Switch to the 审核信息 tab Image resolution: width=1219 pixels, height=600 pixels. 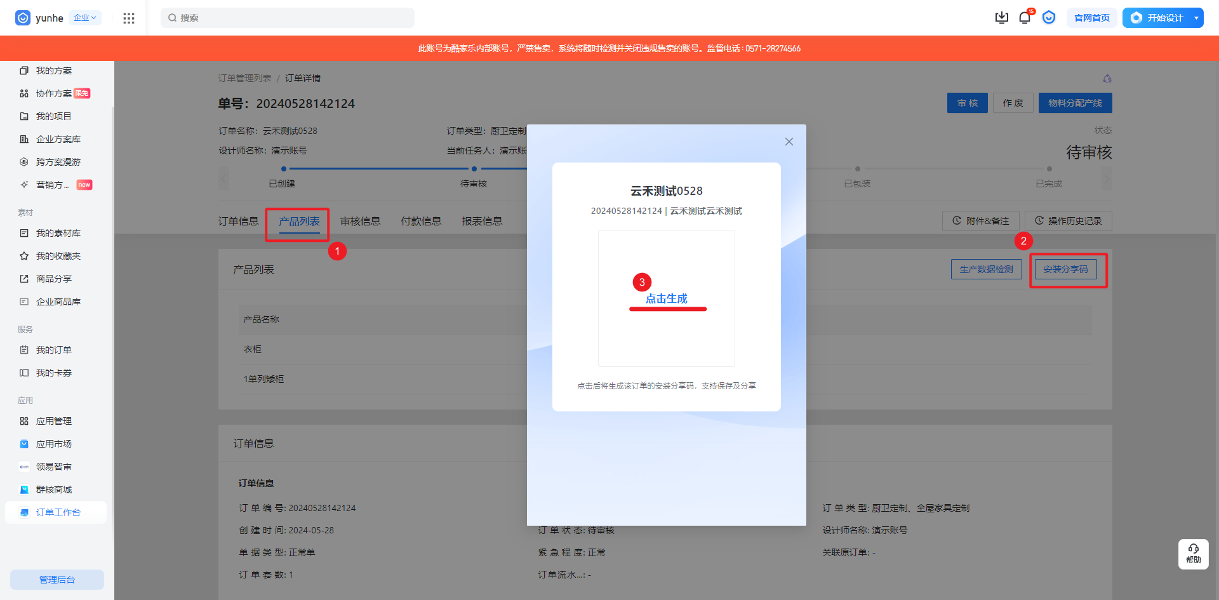tap(360, 222)
